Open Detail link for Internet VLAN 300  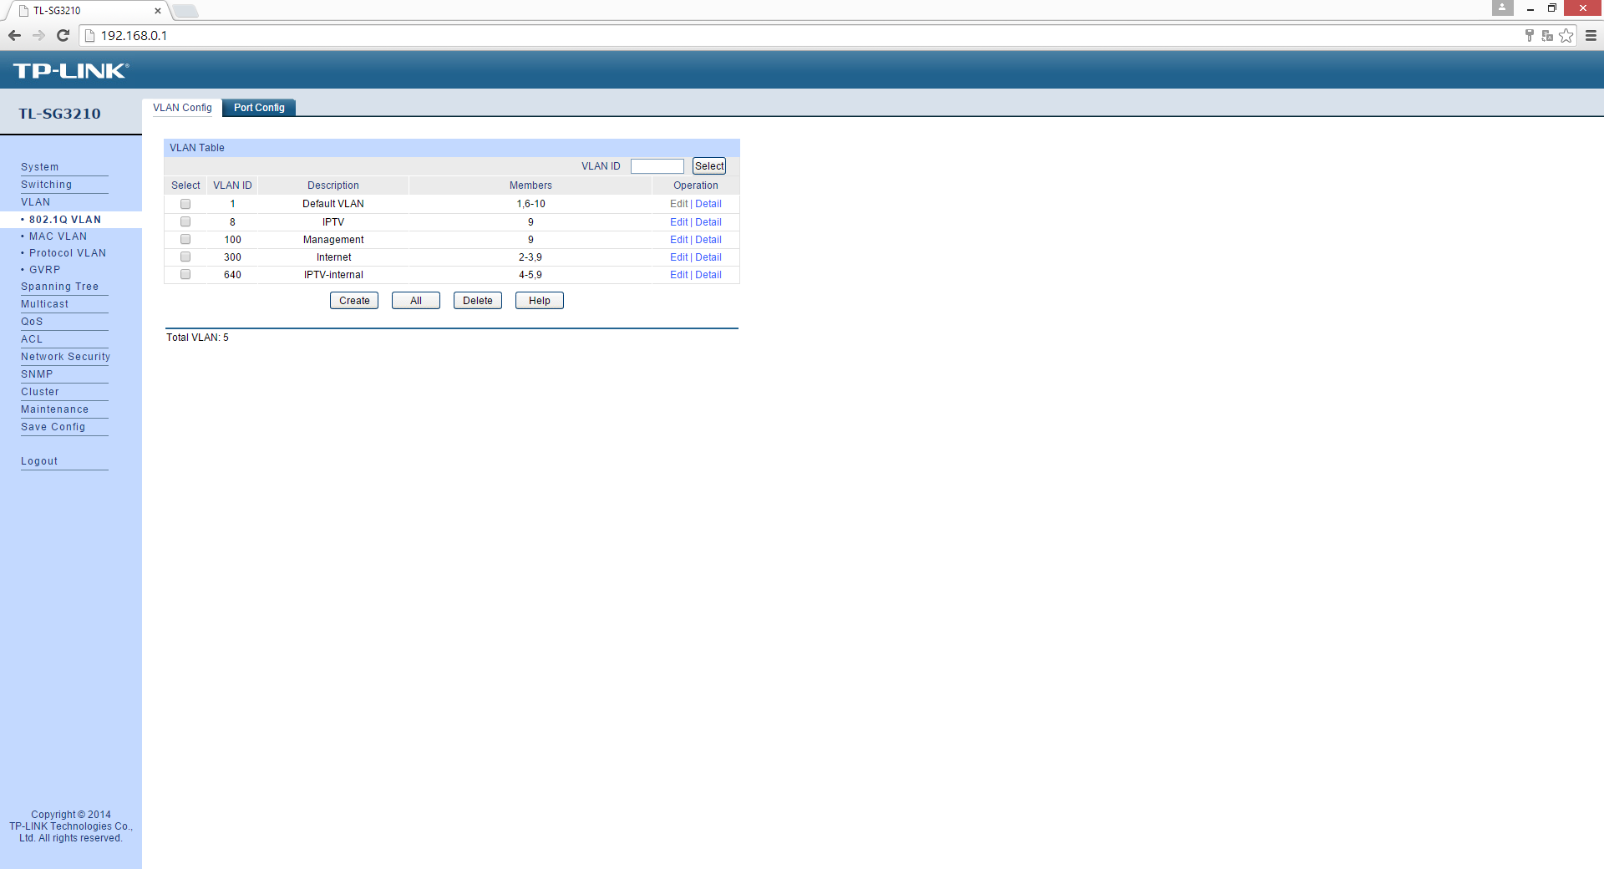(708, 257)
